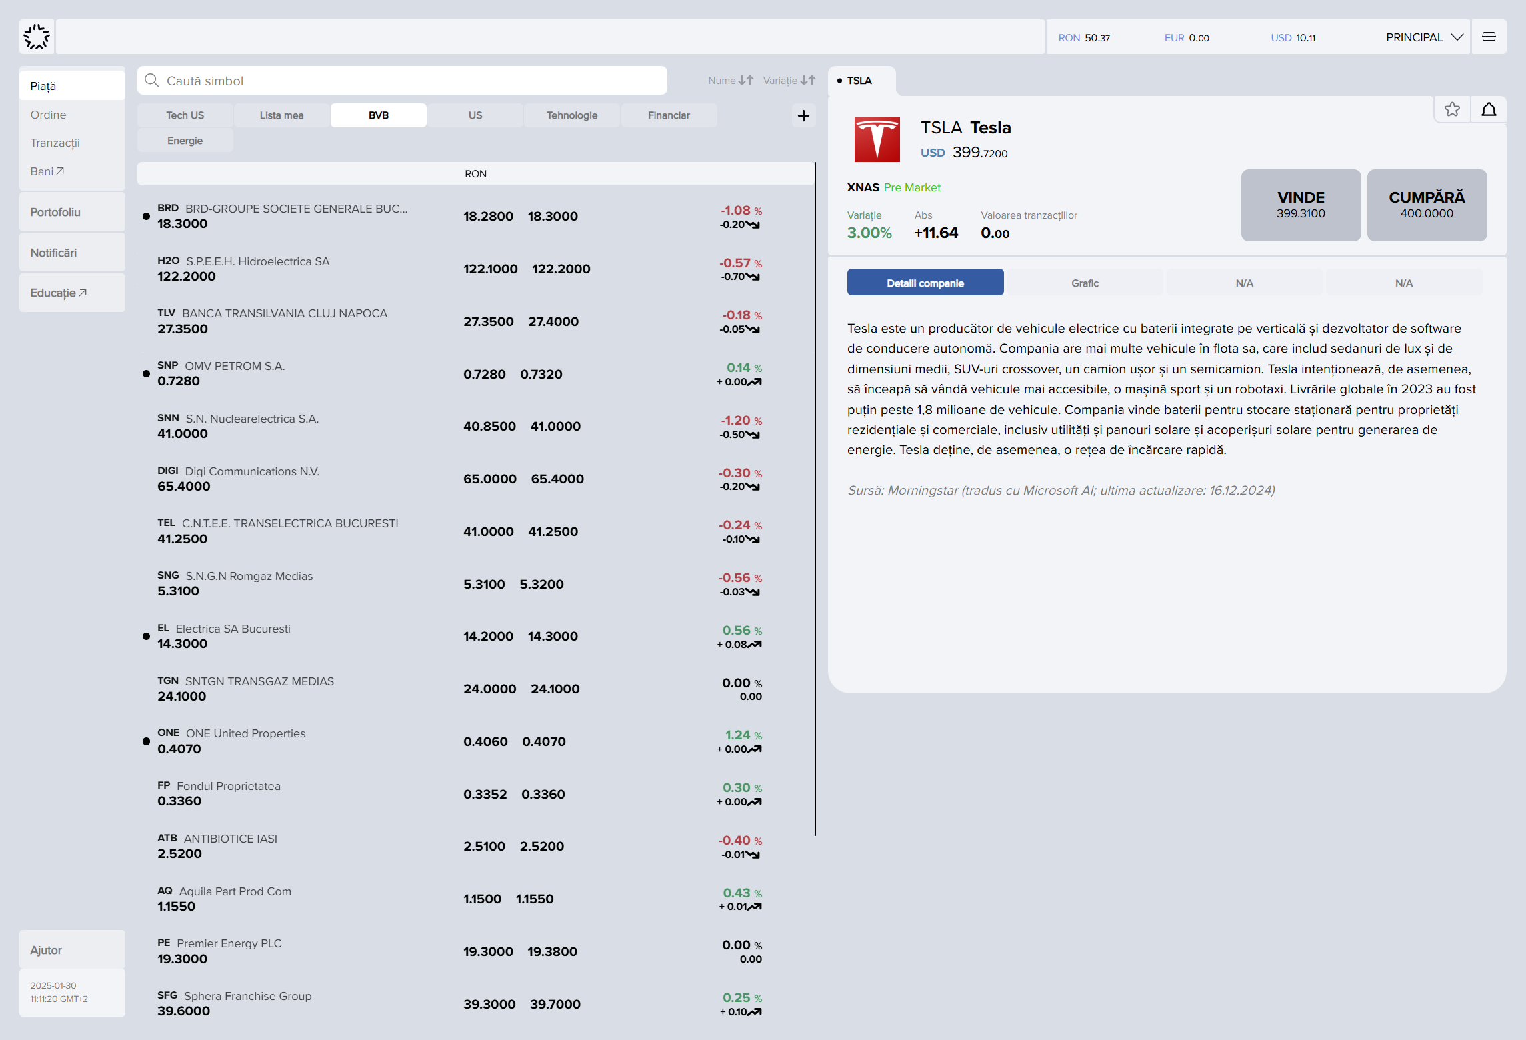Image resolution: width=1526 pixels, height=1040 pixels.
Task: Open the Grafic tab for Tesla
Action: coord(1085,283)
